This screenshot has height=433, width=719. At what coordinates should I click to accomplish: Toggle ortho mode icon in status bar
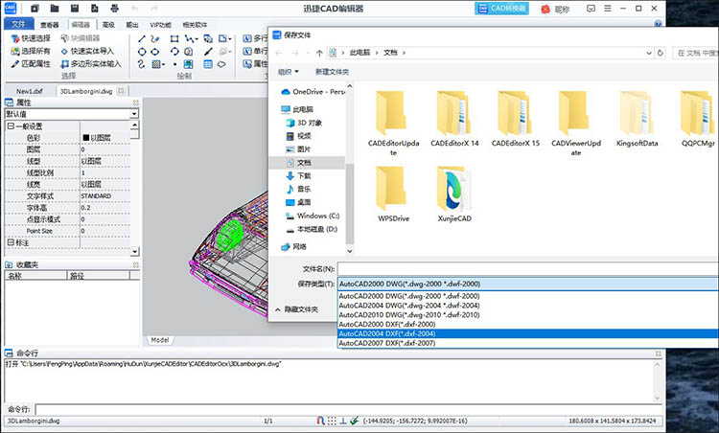343,421
